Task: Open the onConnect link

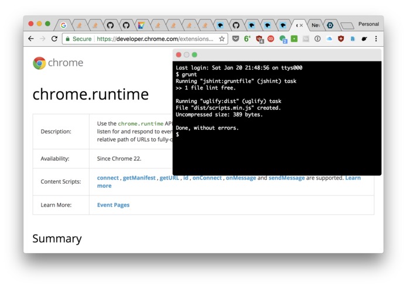Action: (x=207, y=178)
